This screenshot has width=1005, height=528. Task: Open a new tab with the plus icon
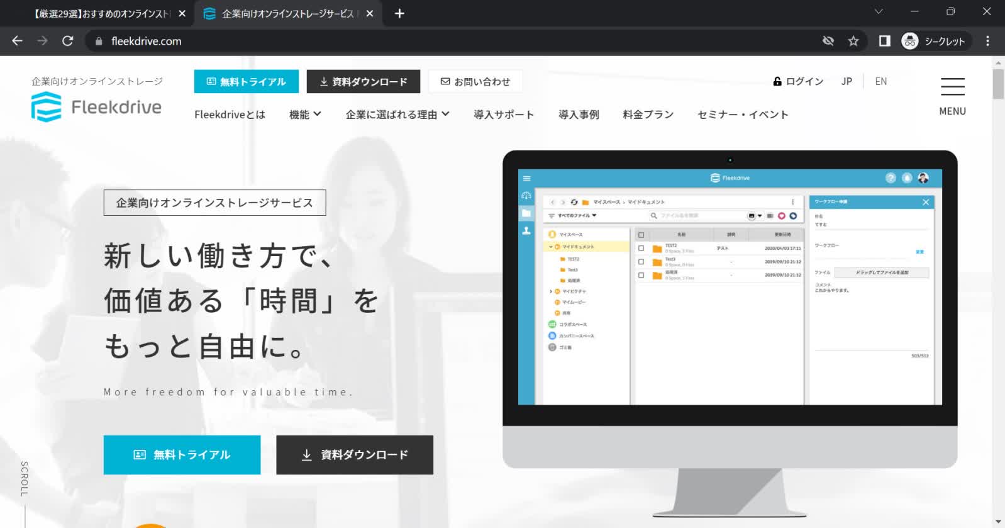tap(399, 13)
